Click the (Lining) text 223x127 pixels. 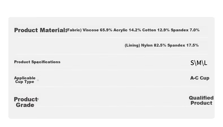point(132,45)
